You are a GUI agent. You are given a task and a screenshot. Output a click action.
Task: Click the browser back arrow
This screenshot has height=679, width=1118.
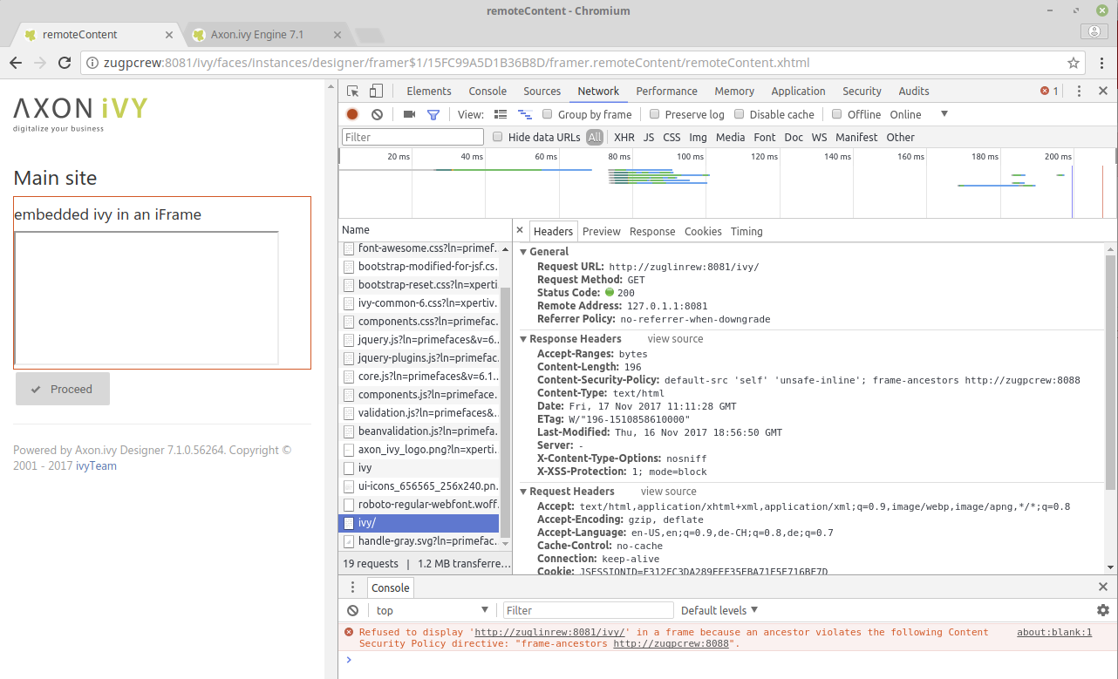click(x=16, y=63)
